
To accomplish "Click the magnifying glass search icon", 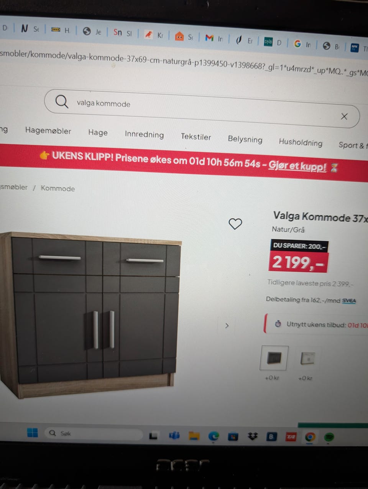I will click(x=62, y=102).
